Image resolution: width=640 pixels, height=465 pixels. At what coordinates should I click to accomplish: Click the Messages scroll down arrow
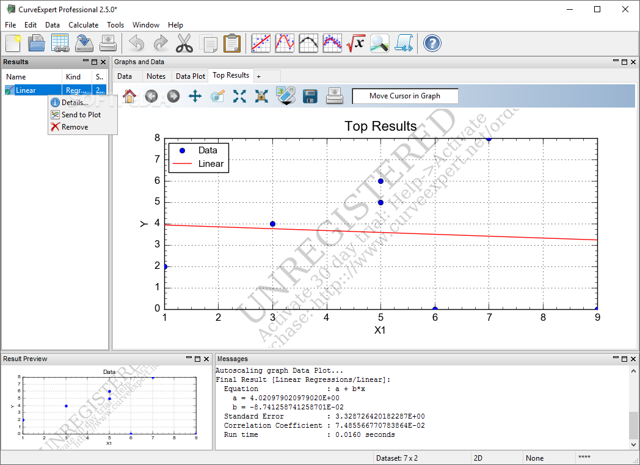(x=633, y=445)
